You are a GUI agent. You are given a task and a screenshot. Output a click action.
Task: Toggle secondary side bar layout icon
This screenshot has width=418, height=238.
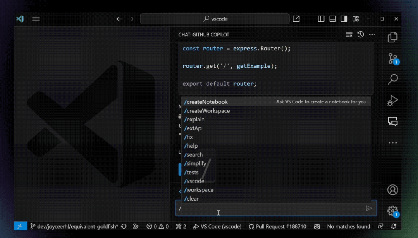point(344,19)
